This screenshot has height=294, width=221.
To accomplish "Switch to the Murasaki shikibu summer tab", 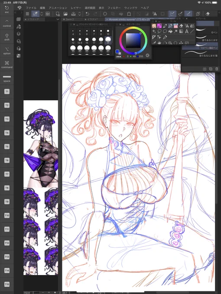I will 130,19.
